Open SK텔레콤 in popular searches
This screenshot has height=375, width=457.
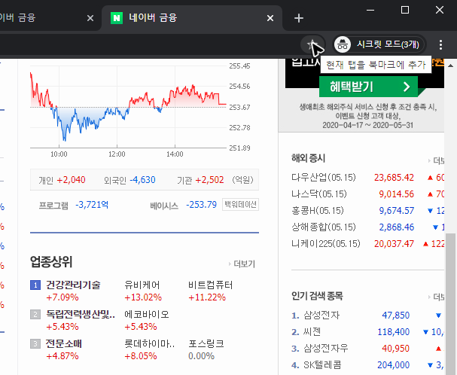[x=322, y=365]
